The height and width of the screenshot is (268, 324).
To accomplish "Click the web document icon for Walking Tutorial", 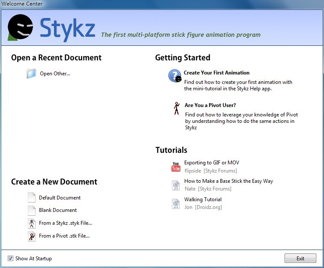I will pyautogui.click(x=176, y=203).
